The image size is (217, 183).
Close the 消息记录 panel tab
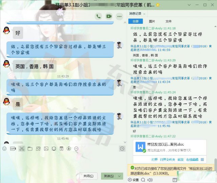(144, 14)
